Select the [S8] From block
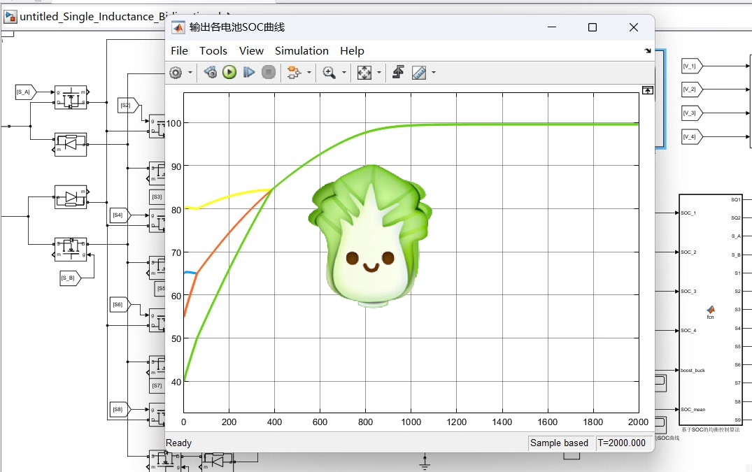The height and width of the screenshot is (472, 752). 120,409
